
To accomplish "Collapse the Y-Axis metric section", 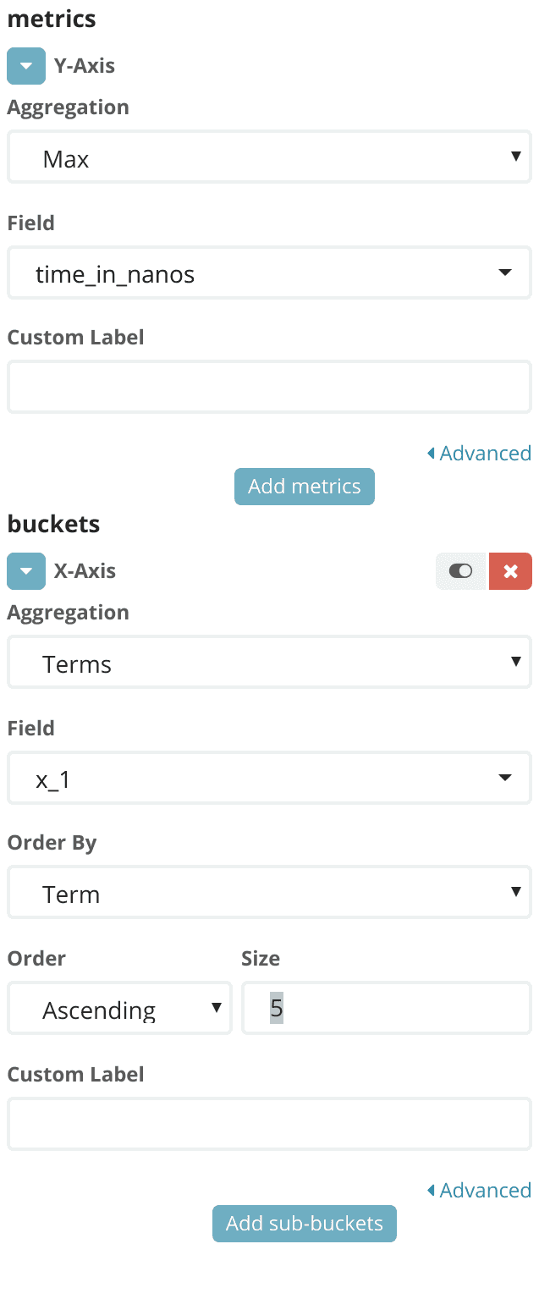I will pyautogui.click(x=25, y=66).
